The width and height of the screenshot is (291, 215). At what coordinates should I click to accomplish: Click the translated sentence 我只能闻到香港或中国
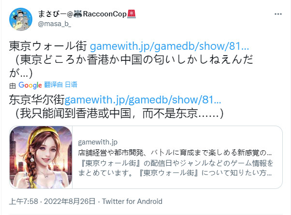coord(119,114)
